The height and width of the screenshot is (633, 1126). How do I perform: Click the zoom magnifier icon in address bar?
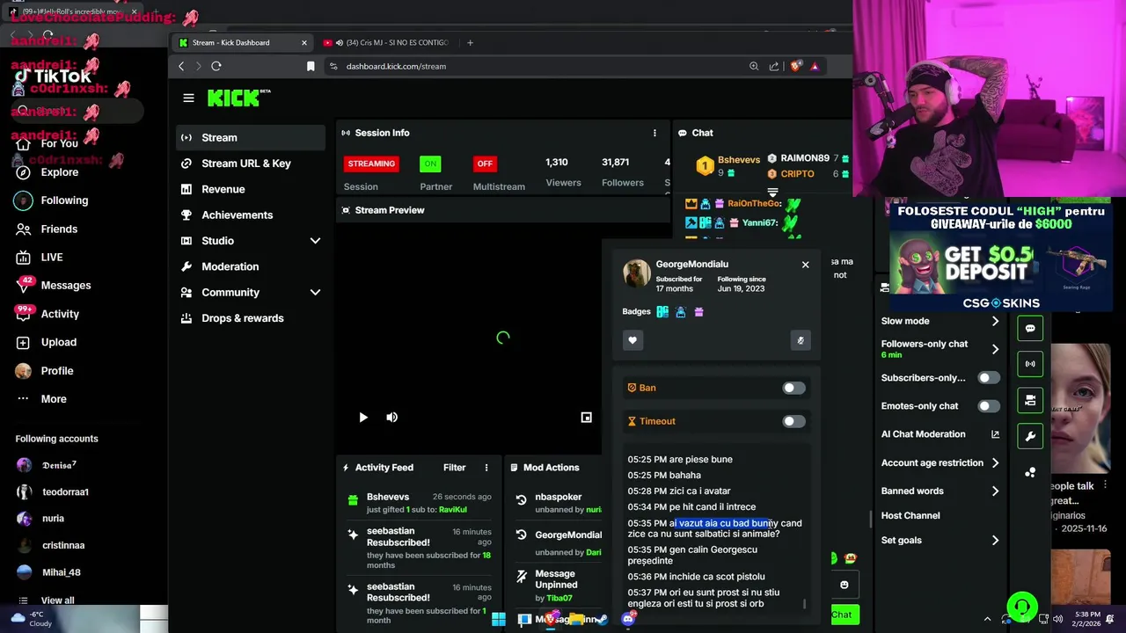click(754, 66)
